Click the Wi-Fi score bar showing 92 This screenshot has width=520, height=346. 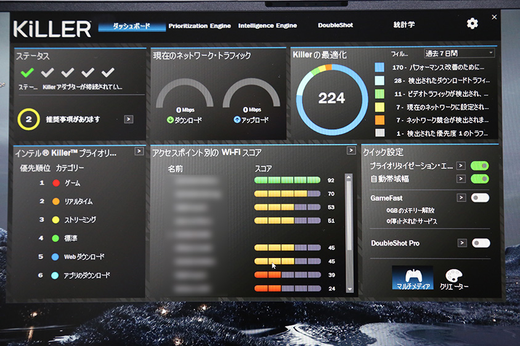[x=287, y=180]
